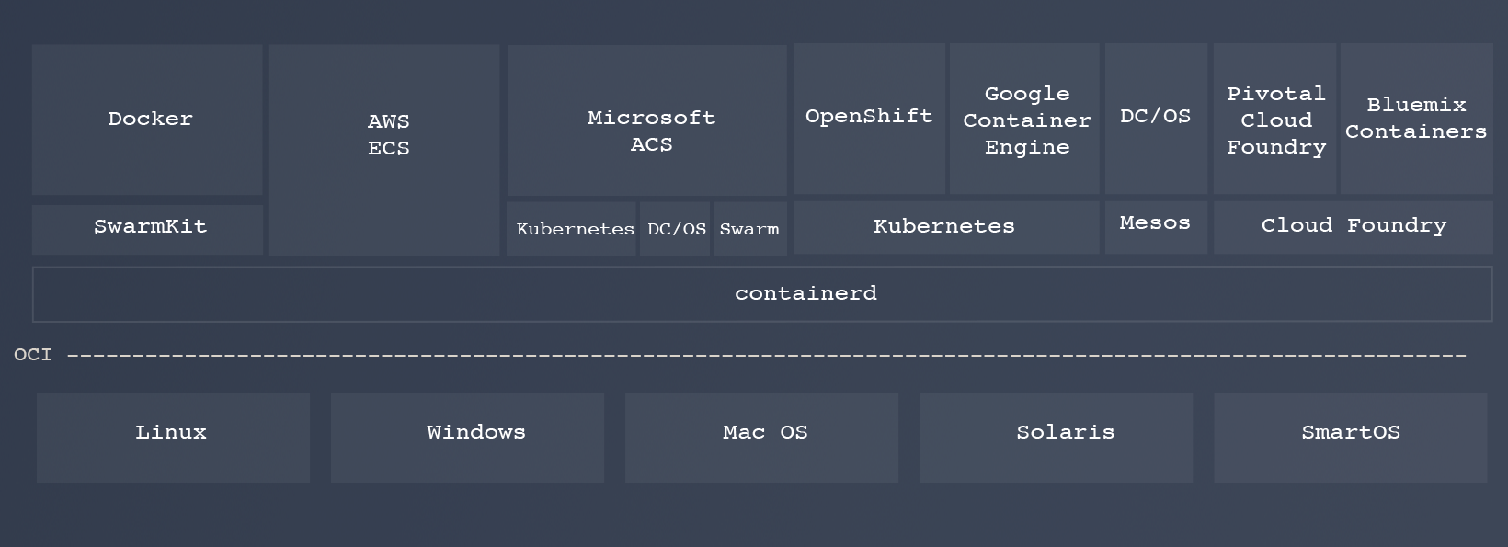Click the Cloud Foundry box below Bluemix
Viewport: 1508px width, 547px height.
click(x=1353, y=227)
